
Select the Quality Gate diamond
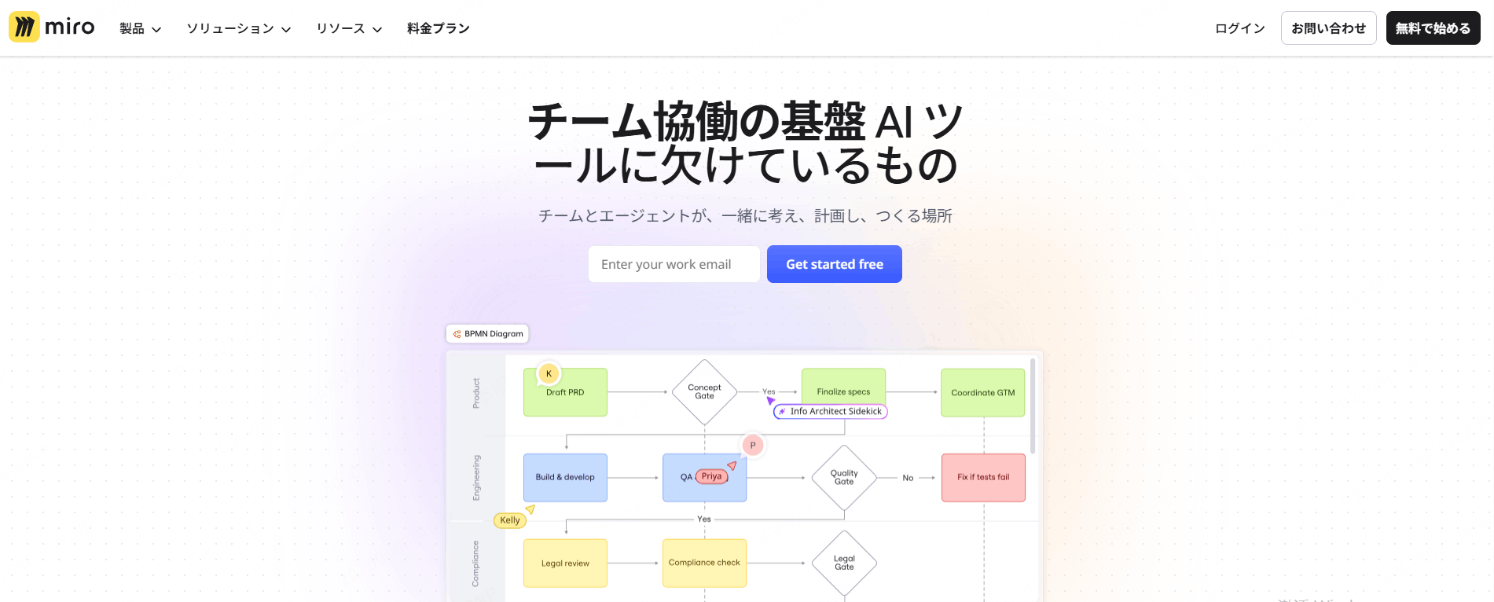pyautogui.click(x=844, y=478)
